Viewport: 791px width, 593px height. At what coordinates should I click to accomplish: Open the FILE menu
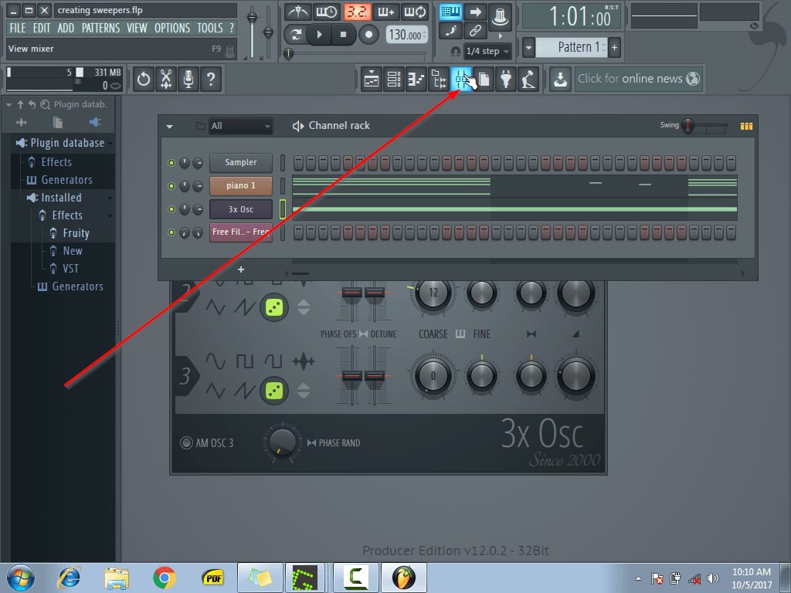coord(18,29)
